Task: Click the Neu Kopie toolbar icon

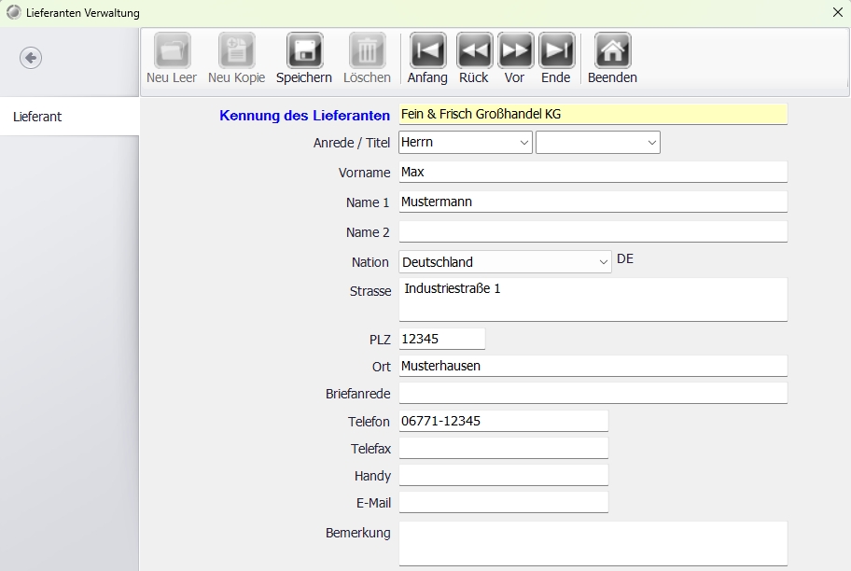Action: click(x=236, y=51)
